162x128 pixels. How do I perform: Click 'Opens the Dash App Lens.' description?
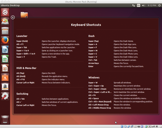tap(125, 44)
